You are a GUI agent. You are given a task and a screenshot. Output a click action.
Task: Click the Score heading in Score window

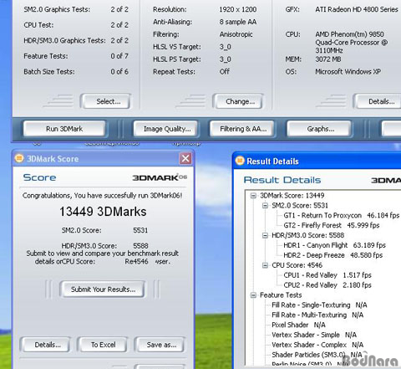pos(39,177)
